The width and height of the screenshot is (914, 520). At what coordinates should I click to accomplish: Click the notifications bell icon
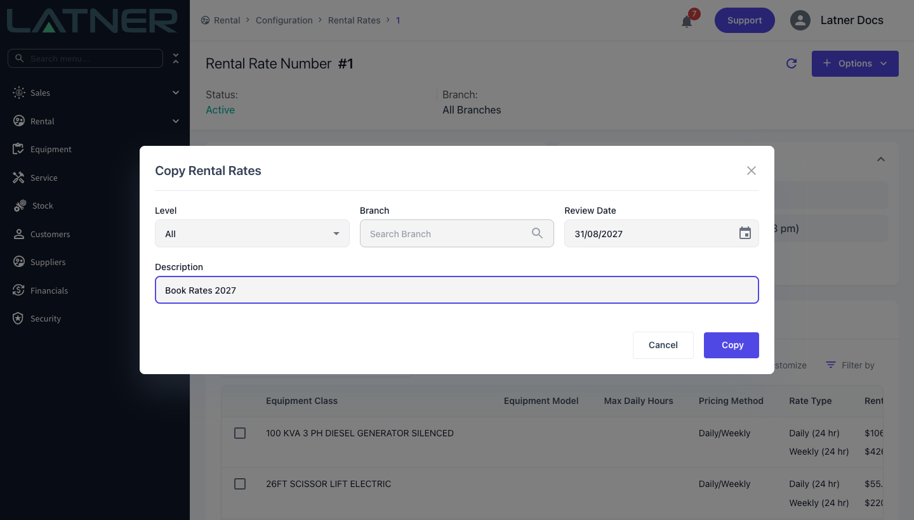[687, 22]
